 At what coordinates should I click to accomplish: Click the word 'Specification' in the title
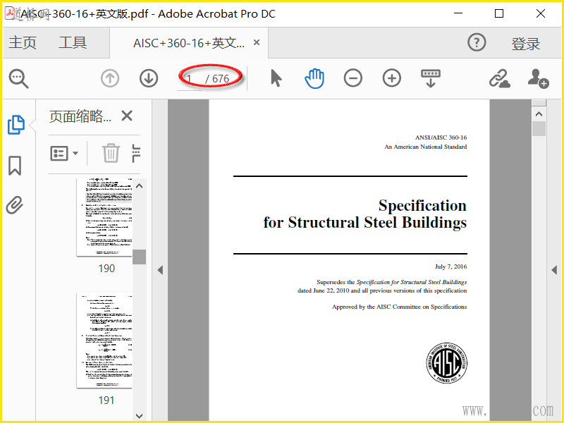pyautogui.click(x=422, y=206)
